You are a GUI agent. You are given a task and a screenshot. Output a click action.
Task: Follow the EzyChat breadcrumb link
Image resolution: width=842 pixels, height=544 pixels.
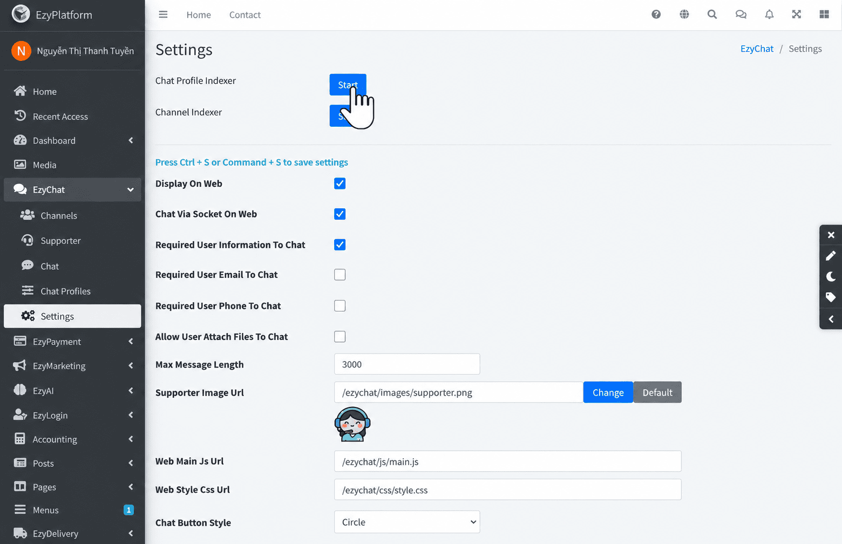757,49
